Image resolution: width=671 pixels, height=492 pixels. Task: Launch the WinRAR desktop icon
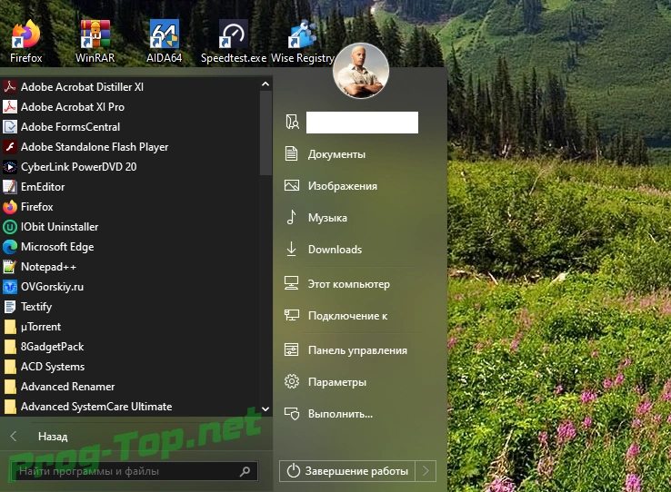click(95, 42)
